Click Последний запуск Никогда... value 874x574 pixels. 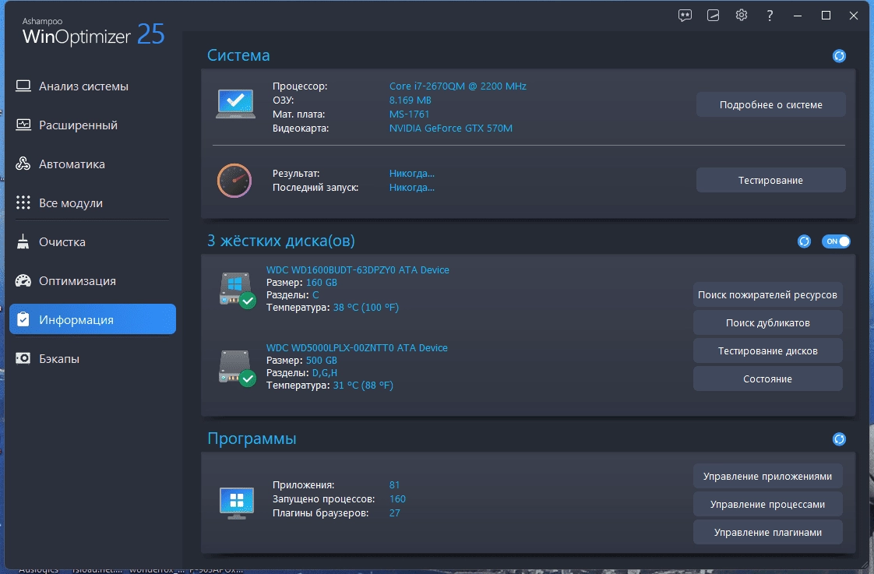pyautogui.click(x=412, y=187)
